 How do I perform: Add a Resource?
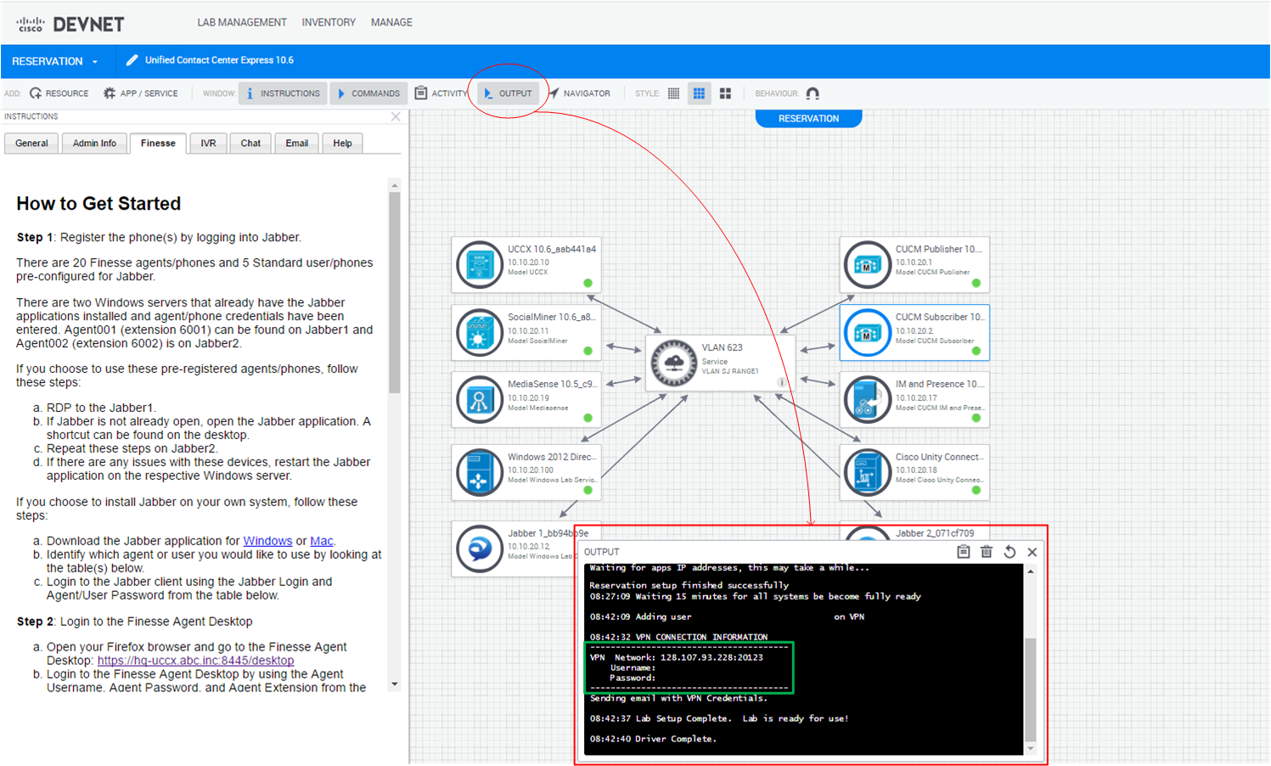(59, 93)
